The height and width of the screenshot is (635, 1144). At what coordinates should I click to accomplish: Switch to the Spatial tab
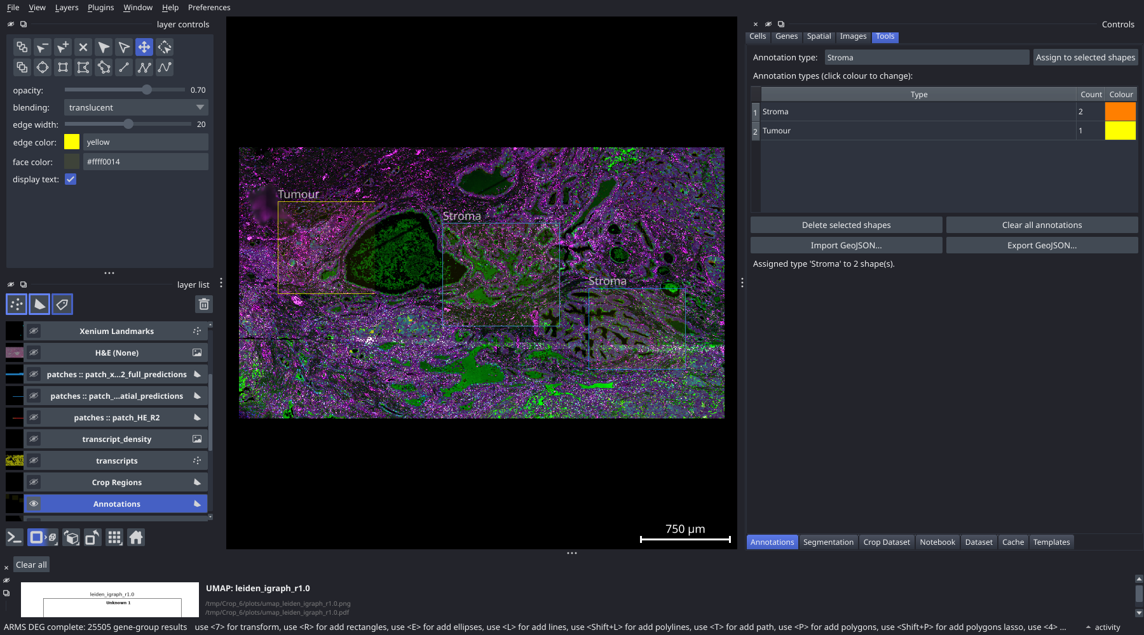pos(819,36)
